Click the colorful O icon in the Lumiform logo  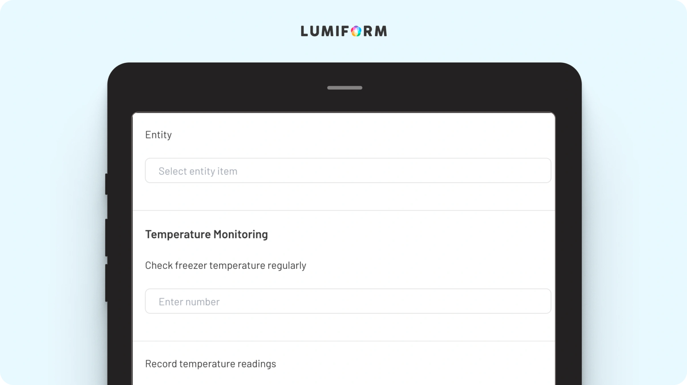[356, 31]
